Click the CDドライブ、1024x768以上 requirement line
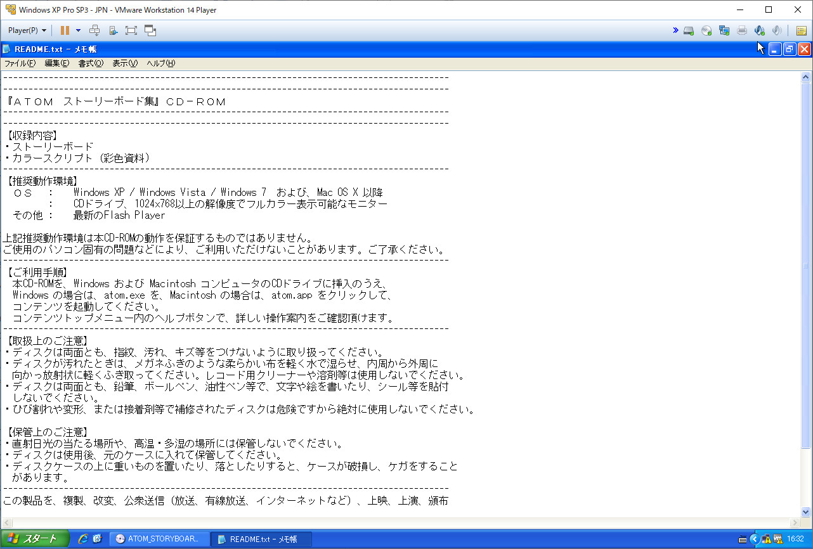Viewport: 813px width, 549px height. tap(230, 204)
